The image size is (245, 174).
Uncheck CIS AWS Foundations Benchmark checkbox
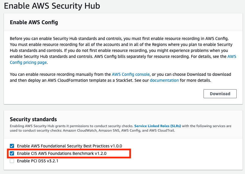(x=12, y=153)
